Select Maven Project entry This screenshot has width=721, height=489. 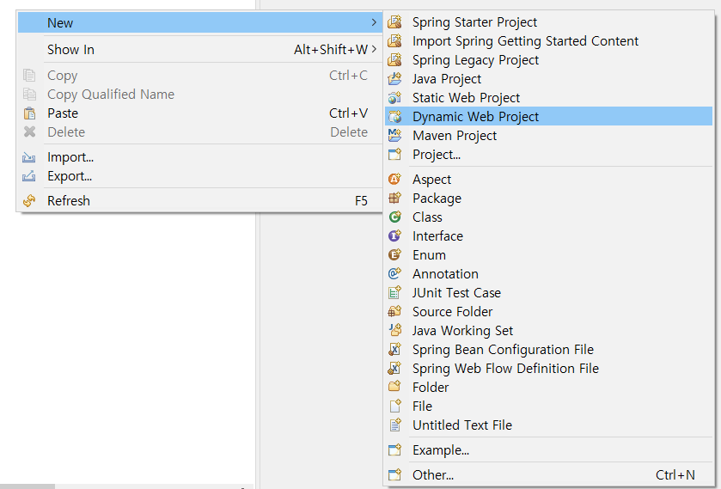pyautogui.click(x=548, y=135)
